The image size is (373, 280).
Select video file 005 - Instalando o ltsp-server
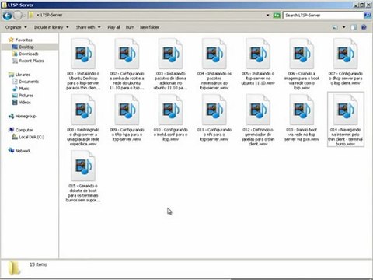258,61
